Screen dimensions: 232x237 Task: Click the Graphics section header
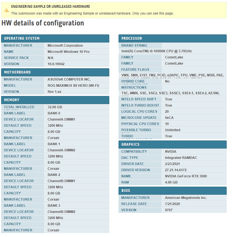130,144
